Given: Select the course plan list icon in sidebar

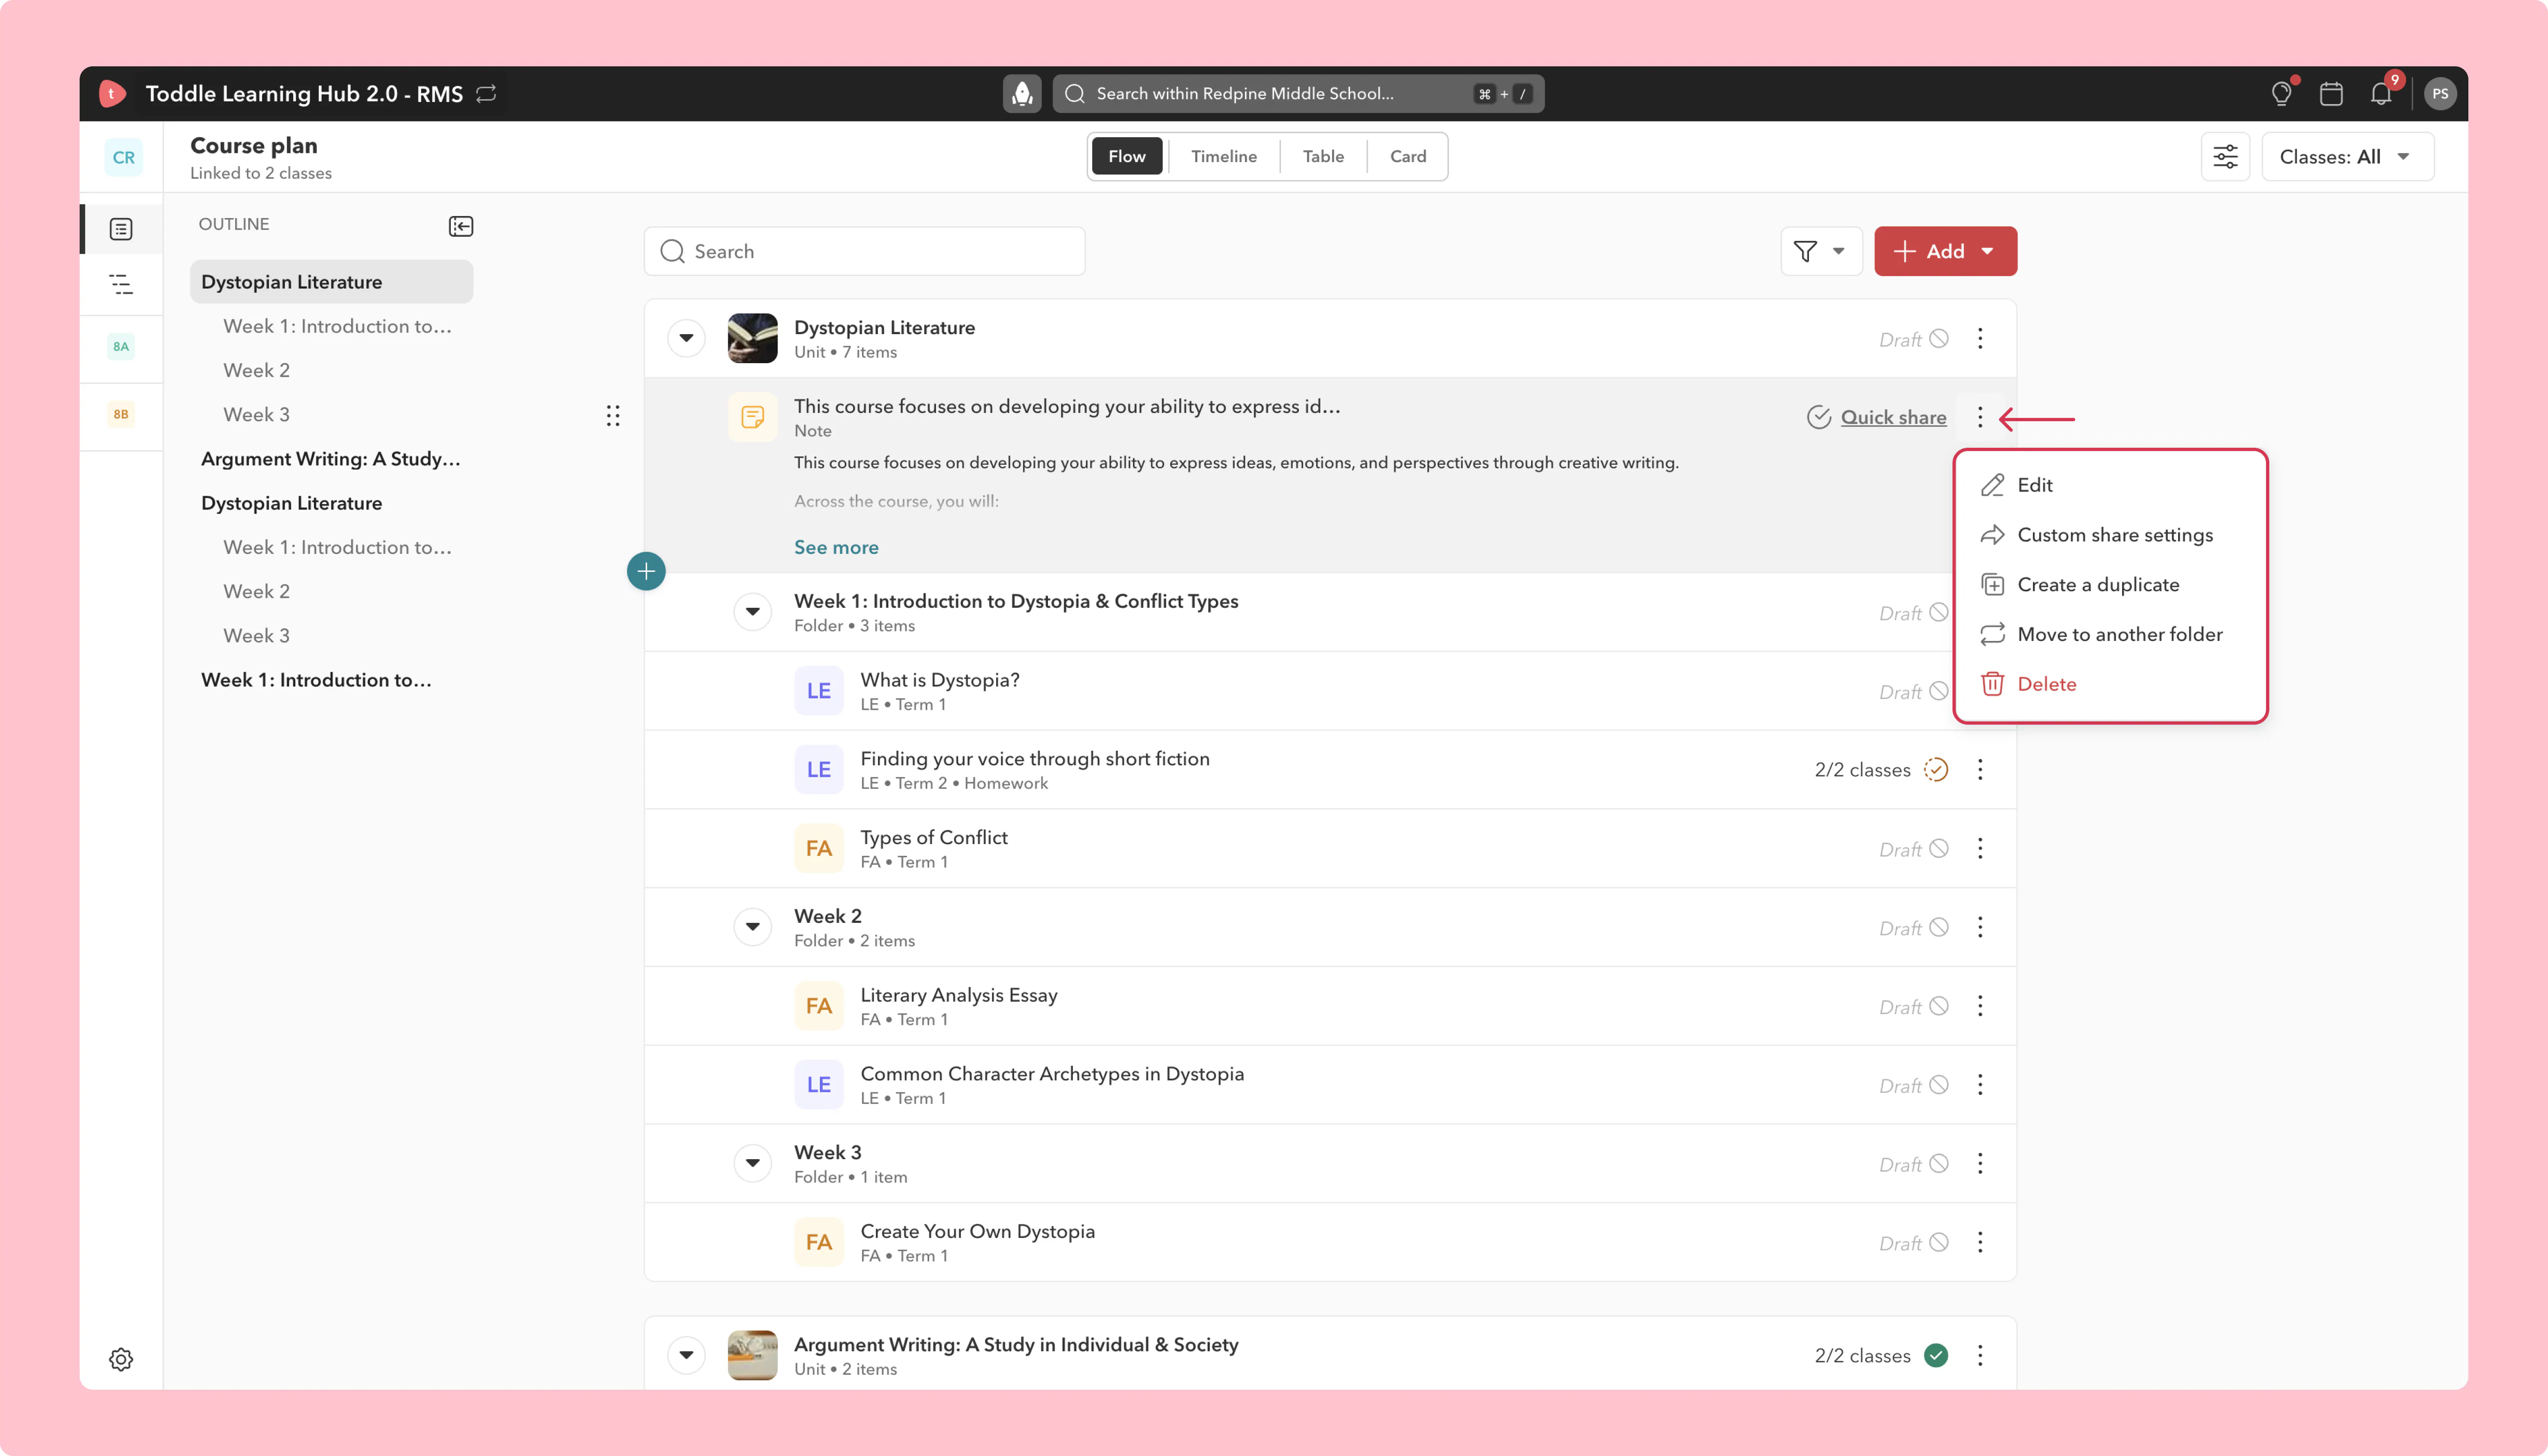Looking at the screenshot, I should coord(121,229).
